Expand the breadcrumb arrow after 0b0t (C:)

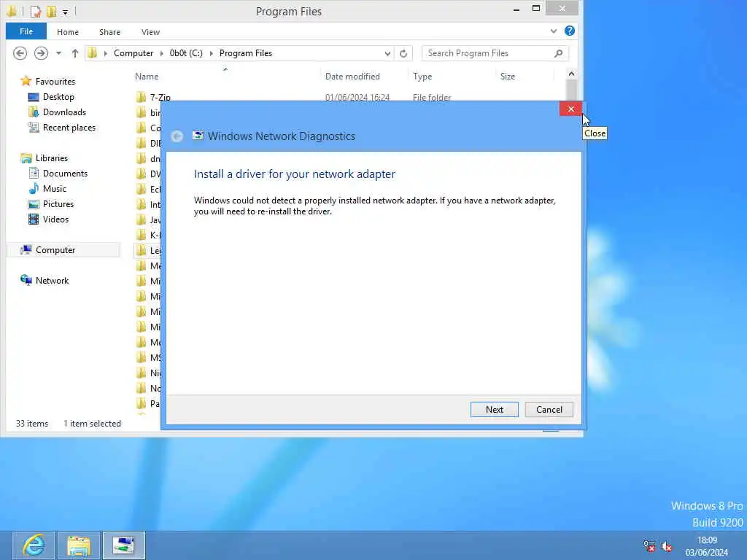pyautogui.click(x=211, y=53)
